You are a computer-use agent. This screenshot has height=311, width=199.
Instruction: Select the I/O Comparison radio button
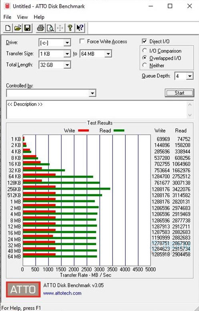pos(145,51)
